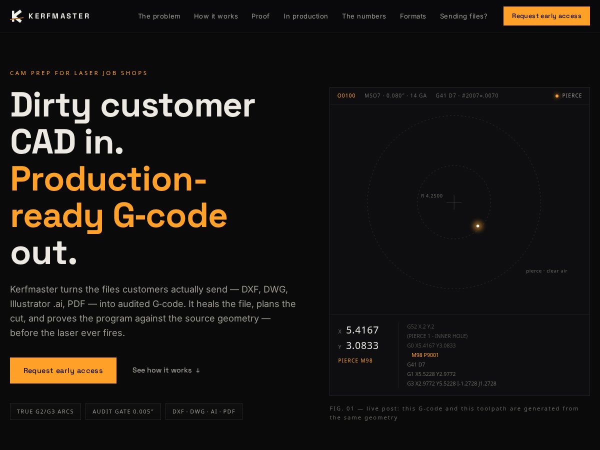Click the 'R 4.2500' radius label
The image size is (600, 450).
[432, 196]
